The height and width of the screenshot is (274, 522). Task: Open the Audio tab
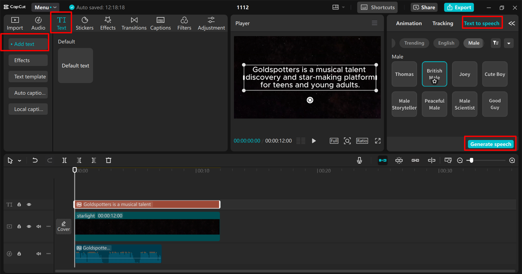click(x=38, y=24)
